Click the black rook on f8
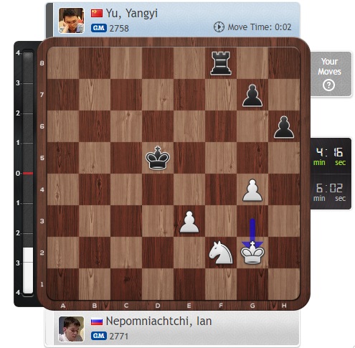355x348 pixels. tap(221, 63)
